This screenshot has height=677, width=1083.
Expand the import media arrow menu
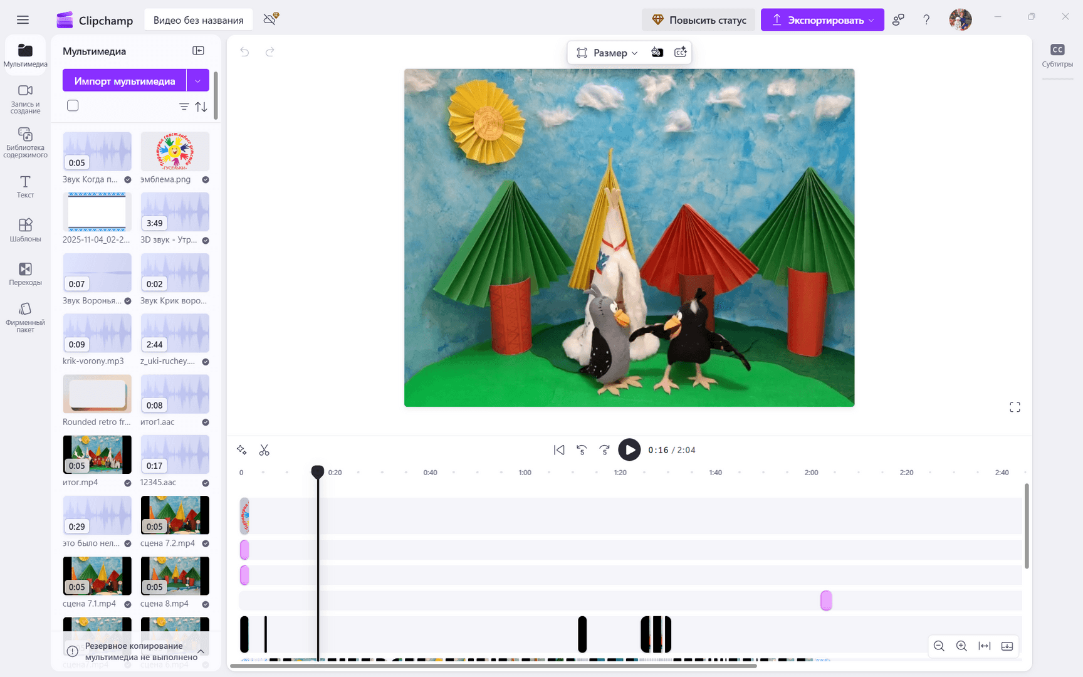(198, 81)
